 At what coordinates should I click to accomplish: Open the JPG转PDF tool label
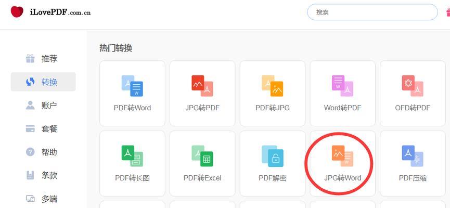202,108
